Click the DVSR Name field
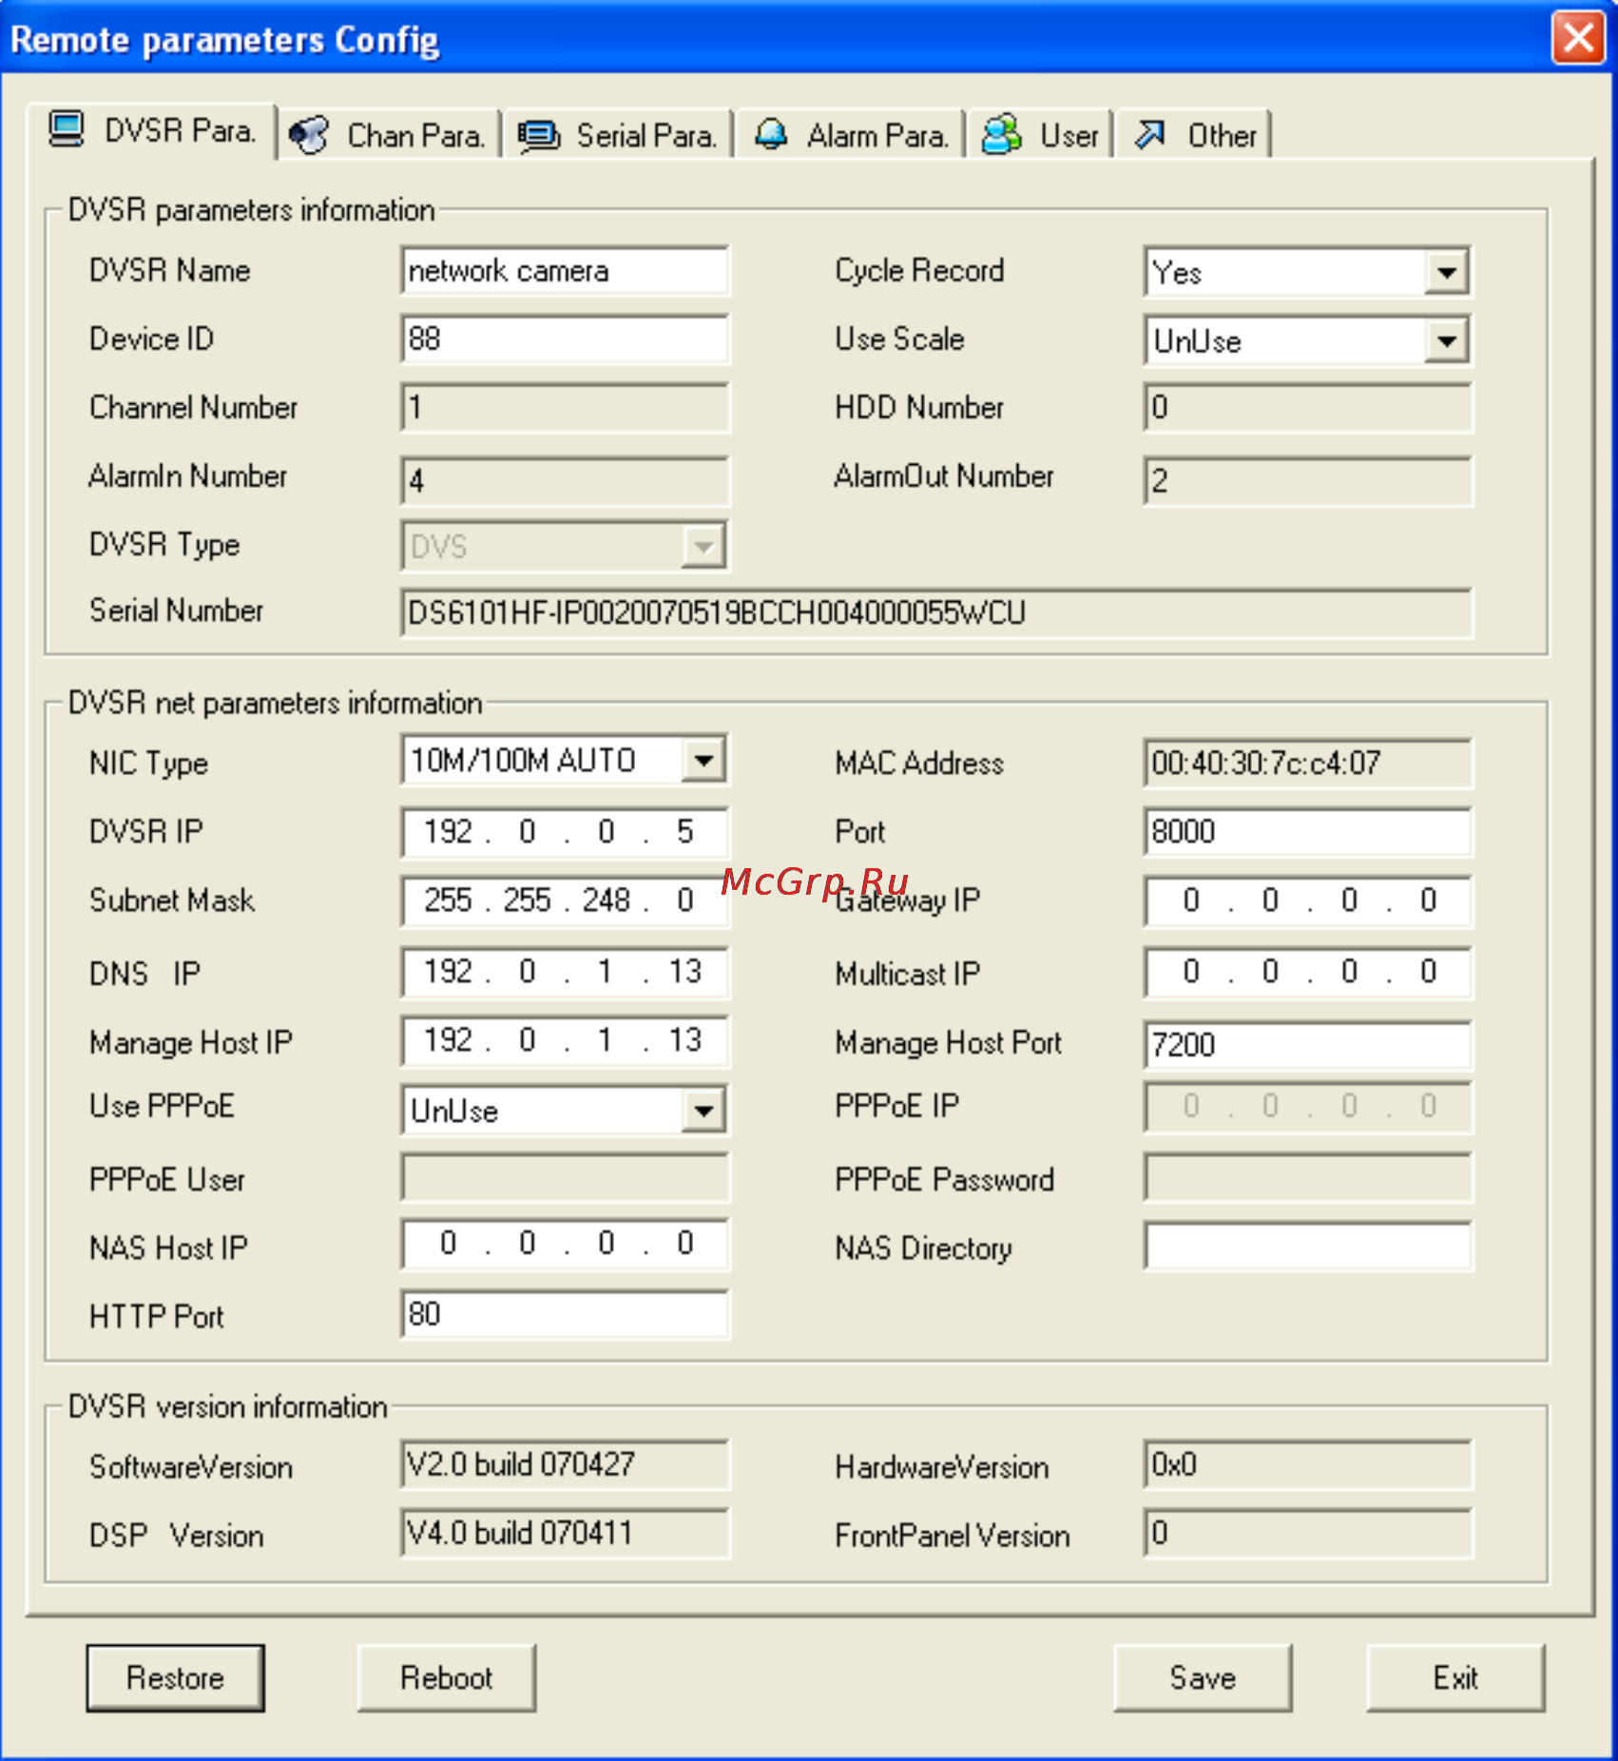Viewport: 1618px width, 1761px height. [565, 271]
